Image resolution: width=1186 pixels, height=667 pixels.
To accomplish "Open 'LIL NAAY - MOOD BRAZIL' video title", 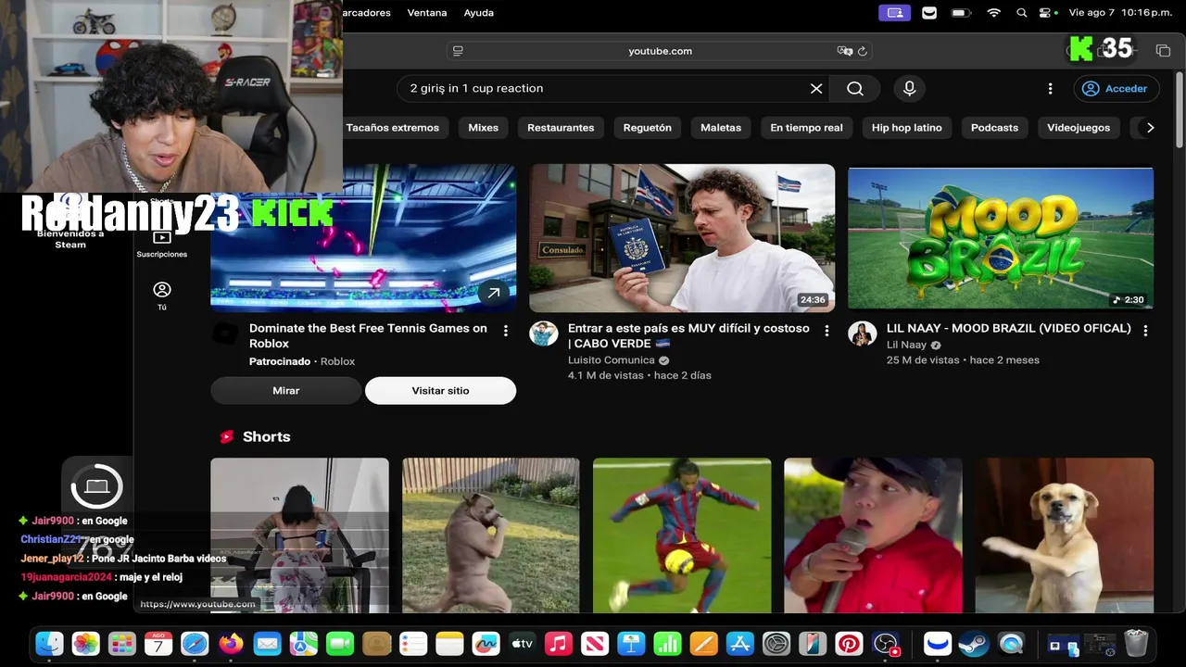I will coord(1009,328).
